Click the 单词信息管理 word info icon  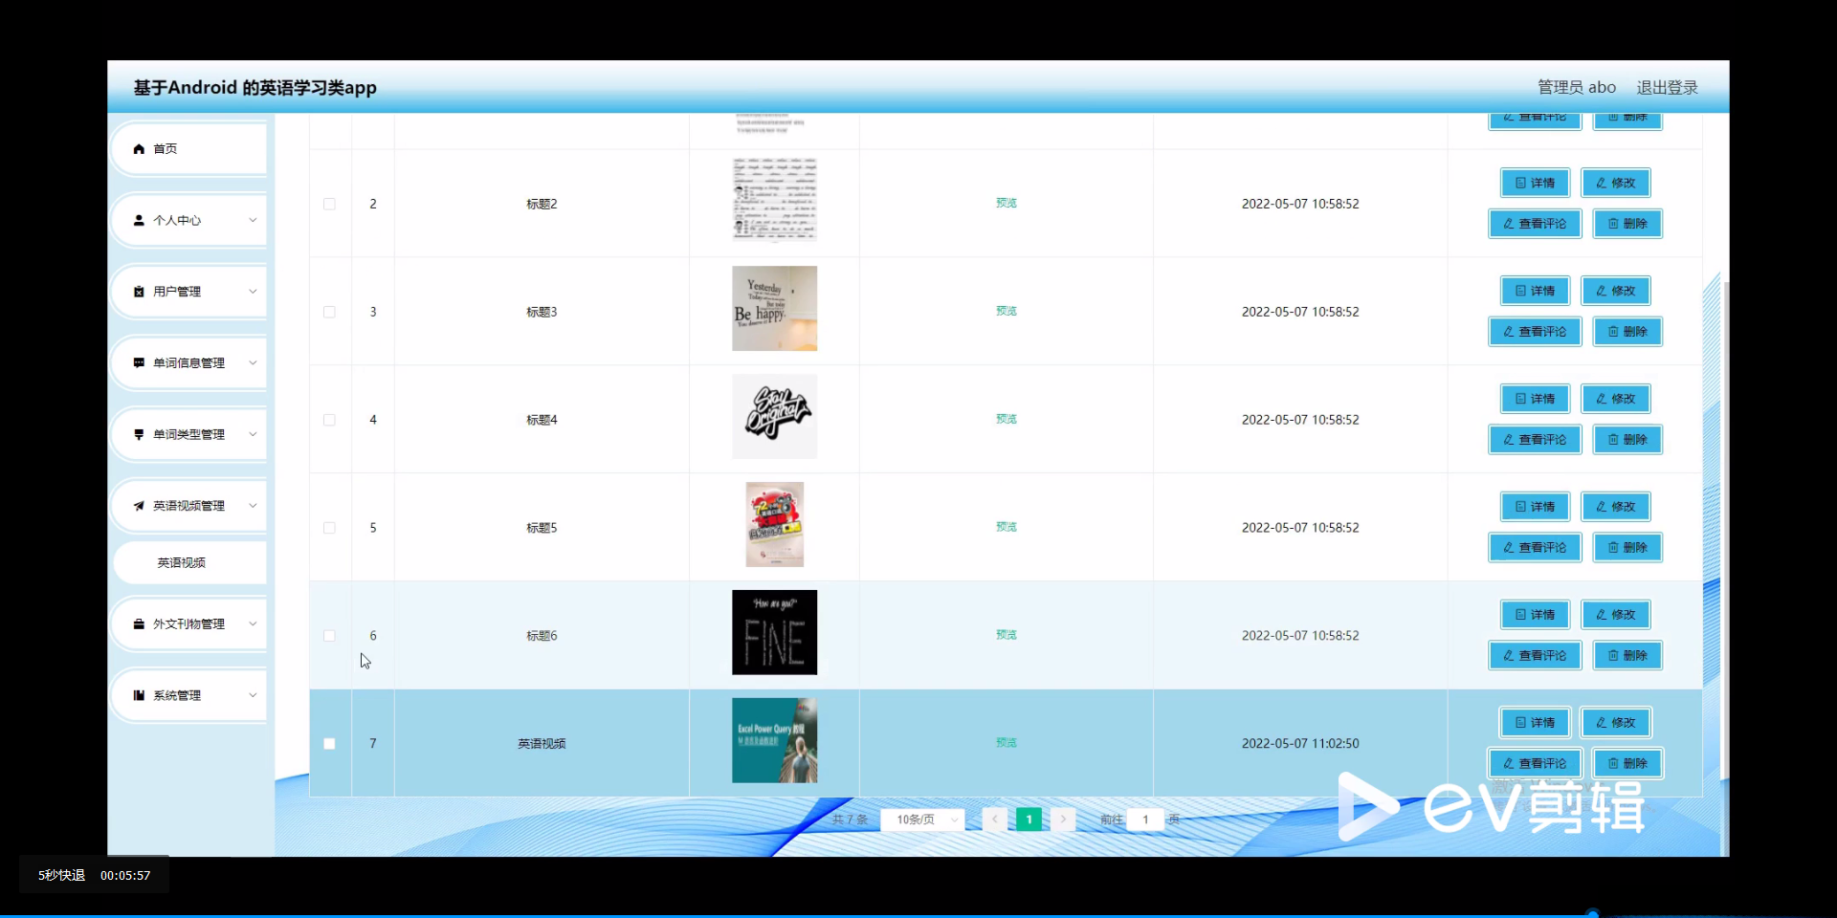point(139,362)
